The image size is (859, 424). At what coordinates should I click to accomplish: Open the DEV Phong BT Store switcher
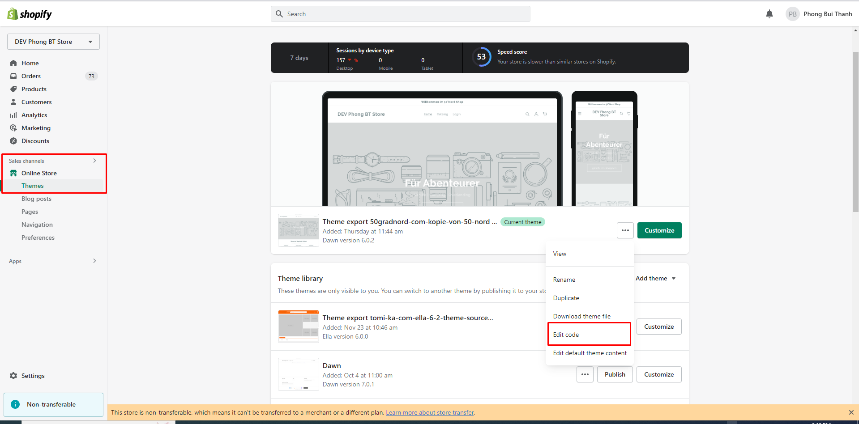[x=53, y=42]
